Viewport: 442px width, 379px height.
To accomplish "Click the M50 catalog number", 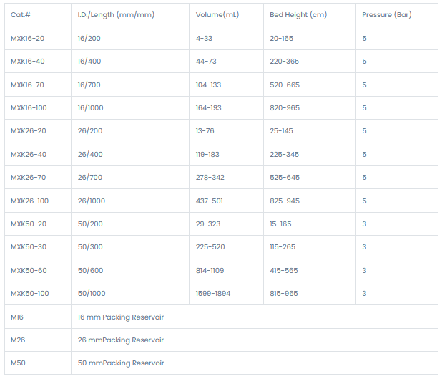I will (x=18, y=363).
